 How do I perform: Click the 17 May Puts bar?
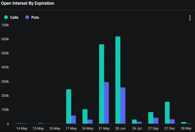73,120
